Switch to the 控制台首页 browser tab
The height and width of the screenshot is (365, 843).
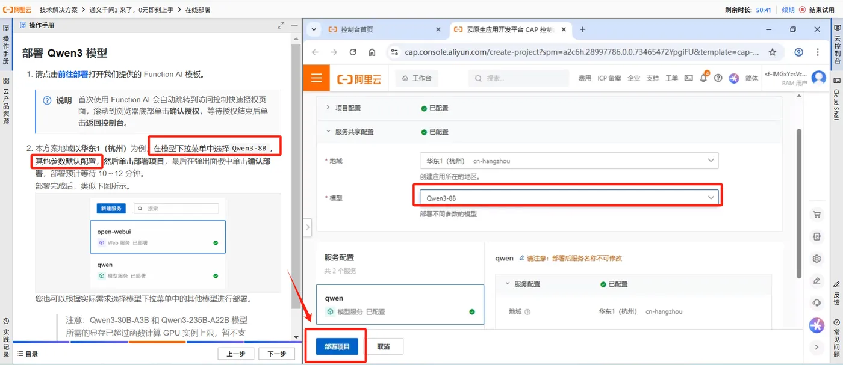(384, 29)
